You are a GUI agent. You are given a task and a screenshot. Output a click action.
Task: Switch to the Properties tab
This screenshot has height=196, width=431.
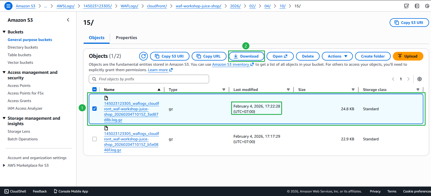click(126, 38)
